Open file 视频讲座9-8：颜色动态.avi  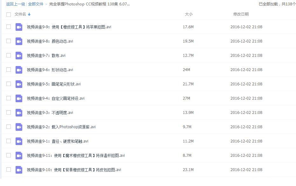click(50, 41)
